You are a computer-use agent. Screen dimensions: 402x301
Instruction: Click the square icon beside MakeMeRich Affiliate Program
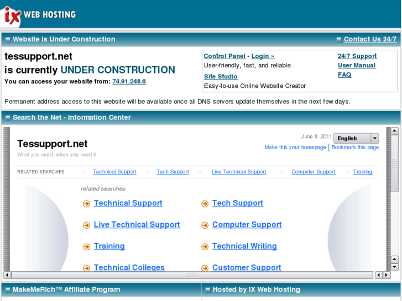click(x=8, y=290)
